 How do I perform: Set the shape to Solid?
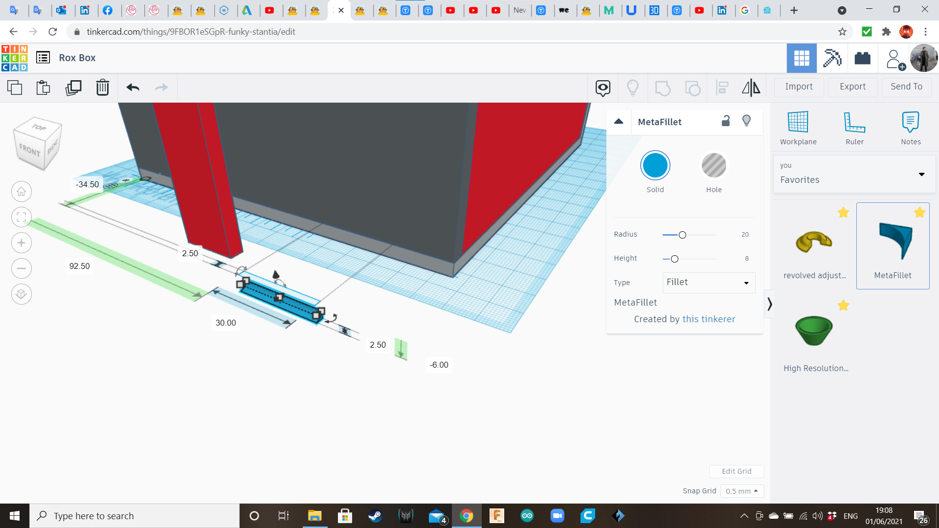[x=655, y=166]
